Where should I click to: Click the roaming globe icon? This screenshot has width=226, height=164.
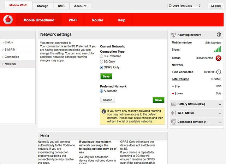coord(219,34)
